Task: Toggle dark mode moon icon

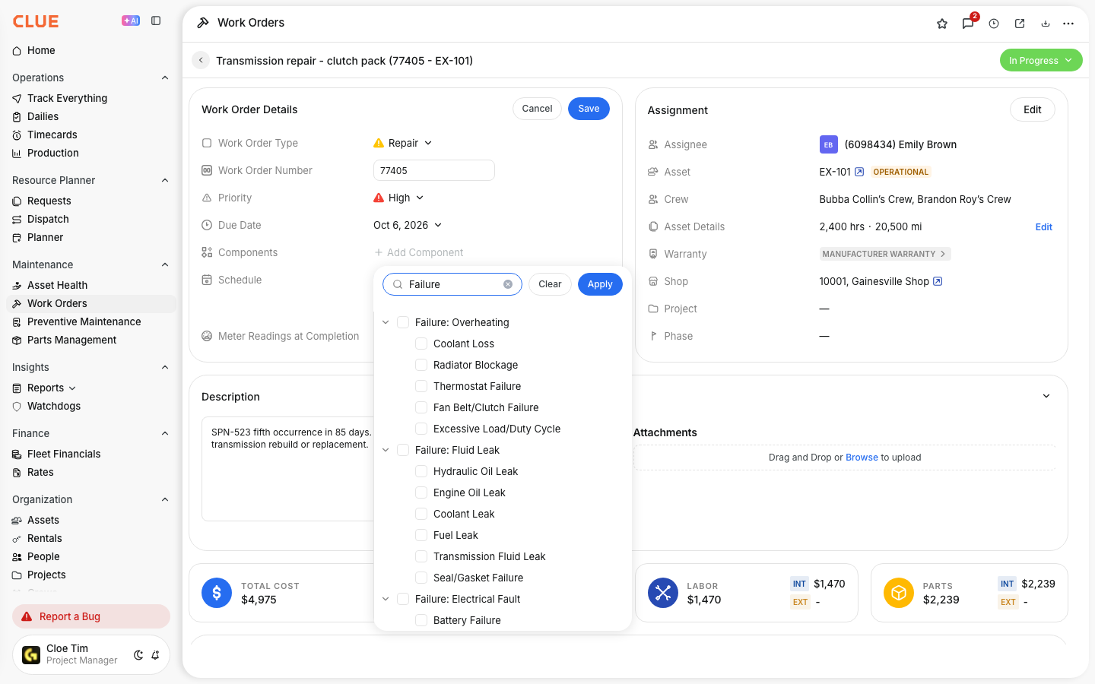Action: pyautogui.click(x=138, y=655)
